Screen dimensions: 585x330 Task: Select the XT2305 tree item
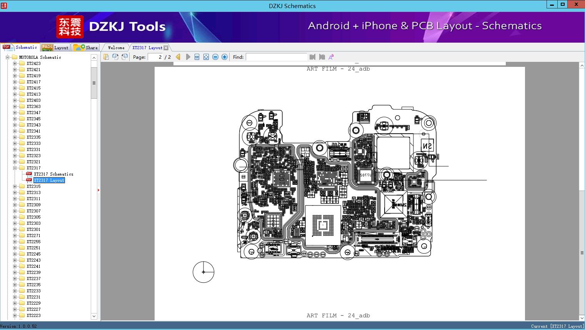[33, 217]
